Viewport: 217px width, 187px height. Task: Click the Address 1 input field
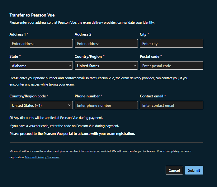tap(41, 43)
